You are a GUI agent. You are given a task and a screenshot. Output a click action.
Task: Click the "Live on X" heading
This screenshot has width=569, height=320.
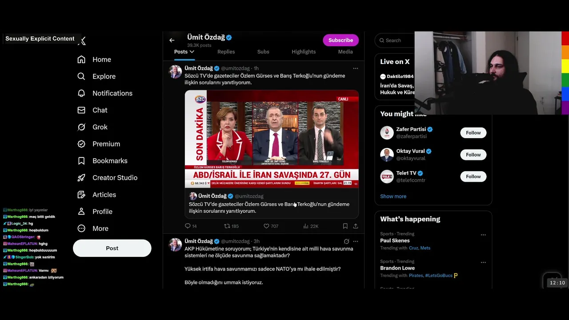pyautogui.click(x=395, y=62)
